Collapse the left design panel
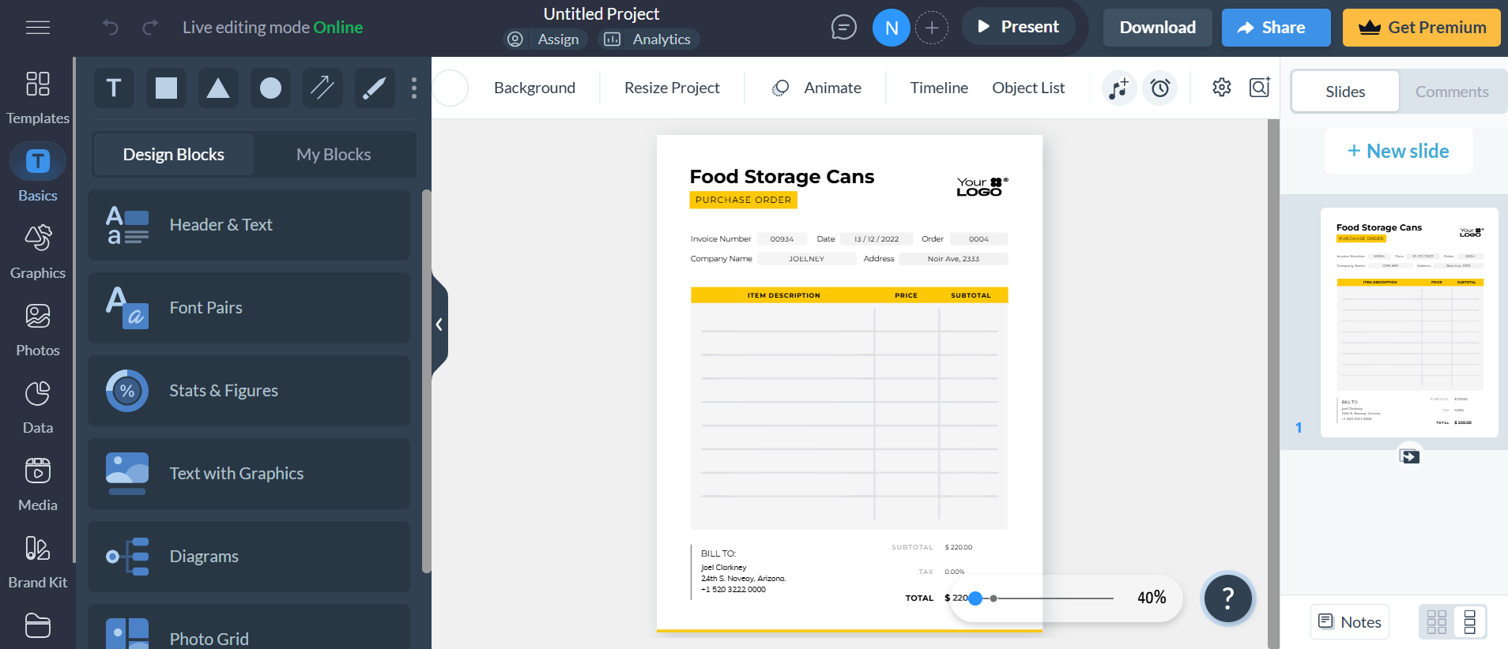This screenshot has width=1508, height=649. [439, 324]
